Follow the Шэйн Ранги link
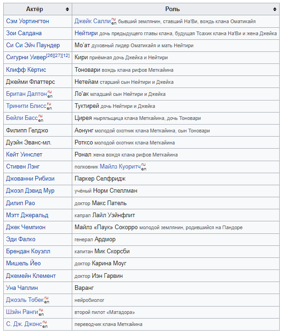282x332 pixels. (22, 312)
